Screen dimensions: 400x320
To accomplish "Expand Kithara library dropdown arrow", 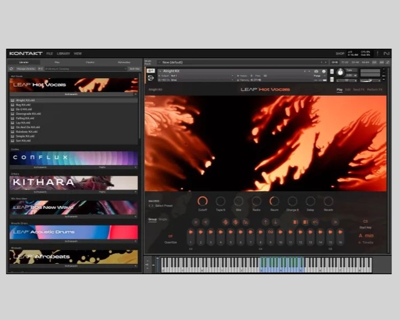I will point(136,192).
